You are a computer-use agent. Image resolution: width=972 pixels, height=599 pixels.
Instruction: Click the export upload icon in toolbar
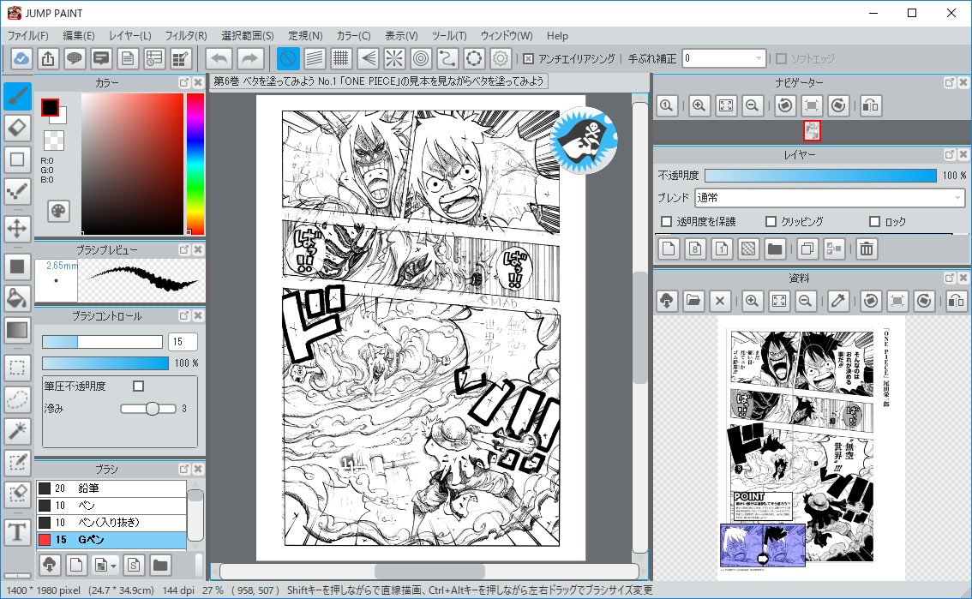coord(48,59)
